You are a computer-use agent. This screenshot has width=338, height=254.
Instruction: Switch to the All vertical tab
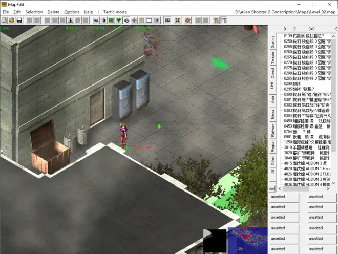[272, 172]
